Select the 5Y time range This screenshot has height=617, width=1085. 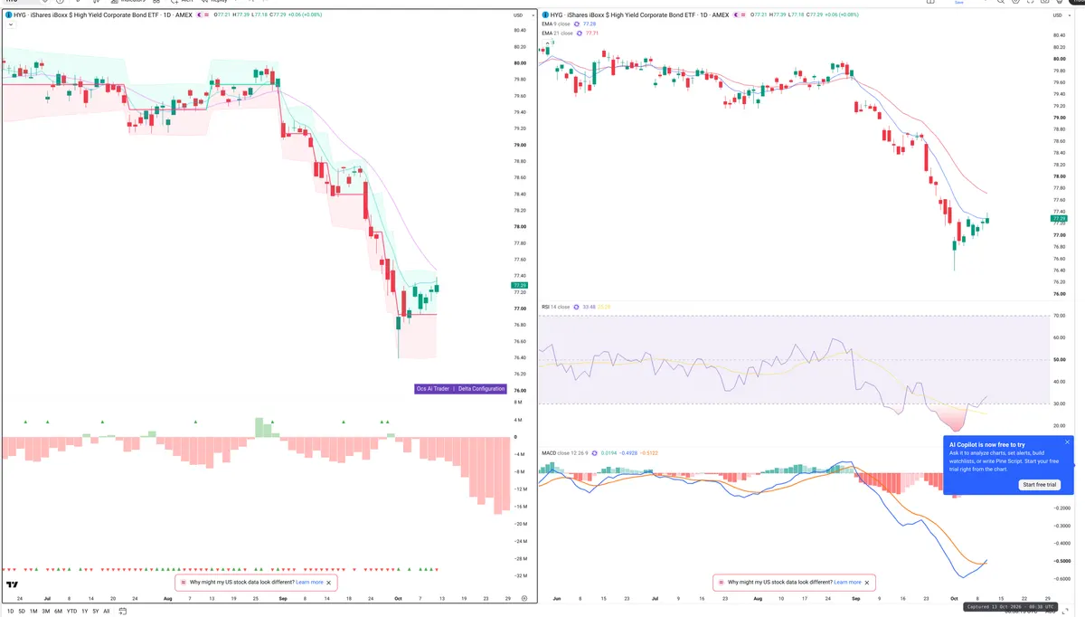(96, 612)
